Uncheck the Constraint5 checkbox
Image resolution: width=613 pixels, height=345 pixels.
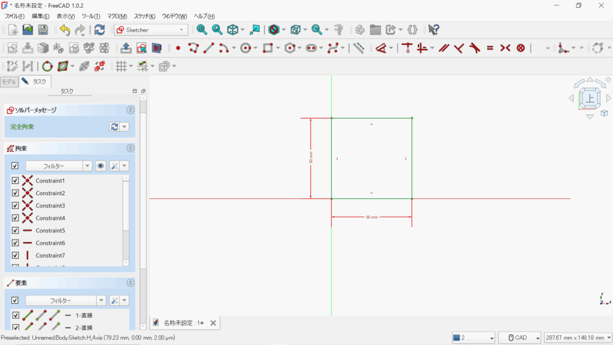pos(15,231)
